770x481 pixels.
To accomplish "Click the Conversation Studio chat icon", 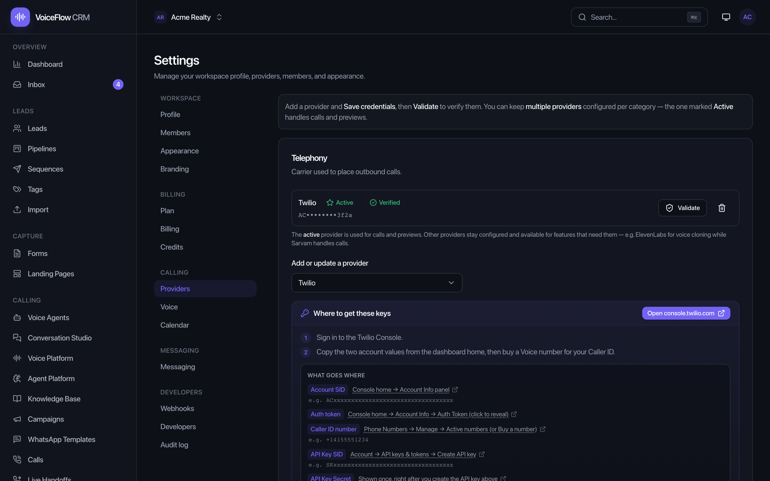I will click(x=17, y=338).
